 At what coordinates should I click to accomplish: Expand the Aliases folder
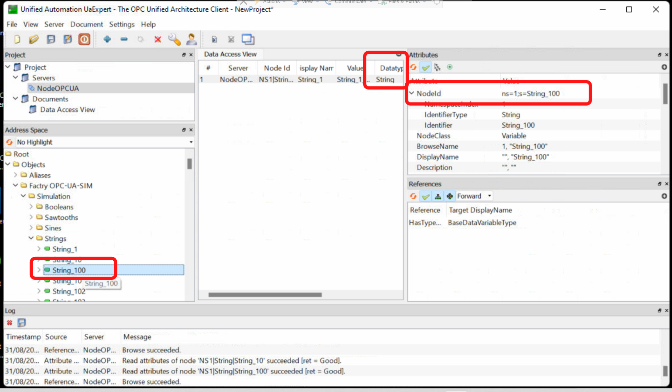tap(16, 175)
